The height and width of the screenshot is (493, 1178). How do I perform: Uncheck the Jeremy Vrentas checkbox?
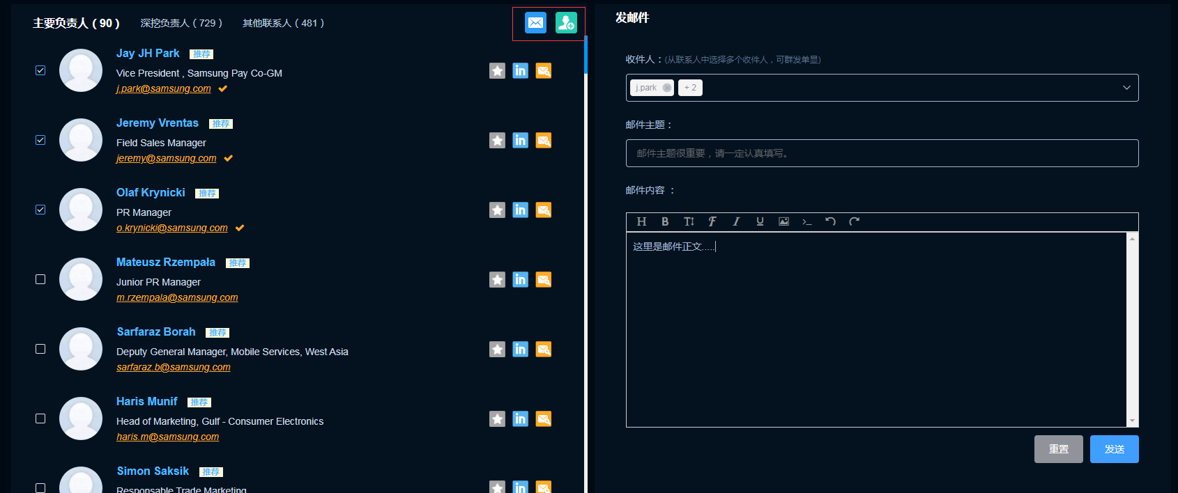pos(40,140)
